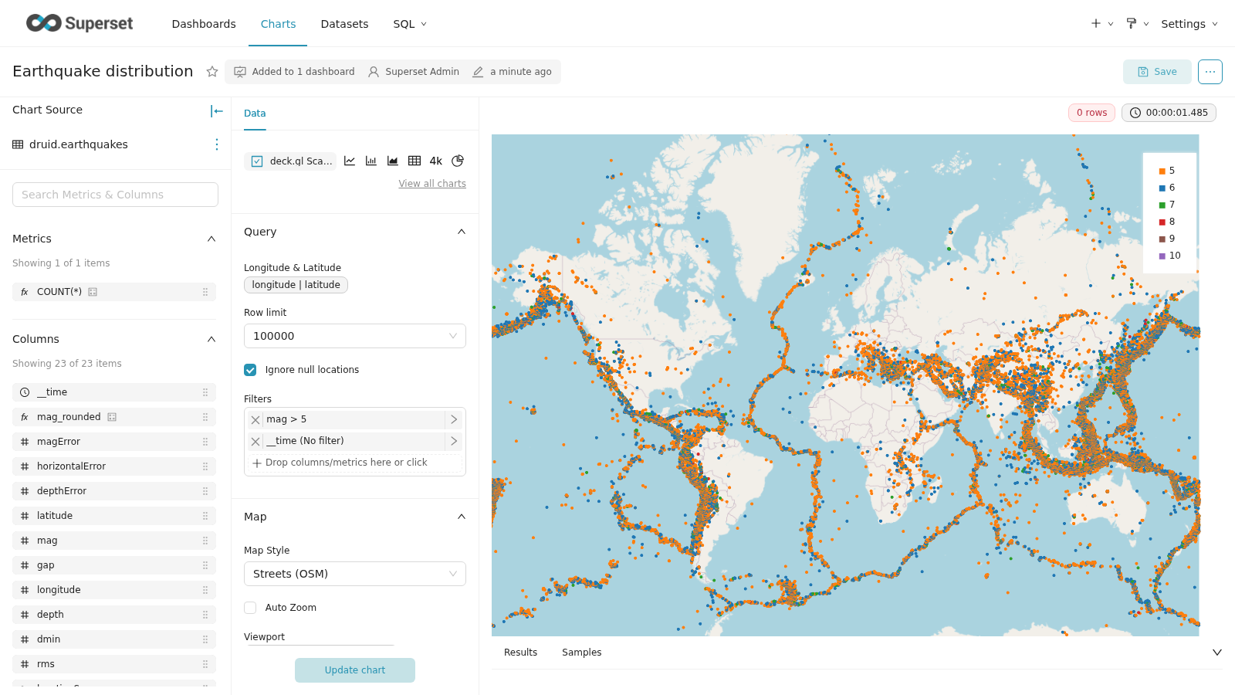Select the bar chart type icon

371,161
